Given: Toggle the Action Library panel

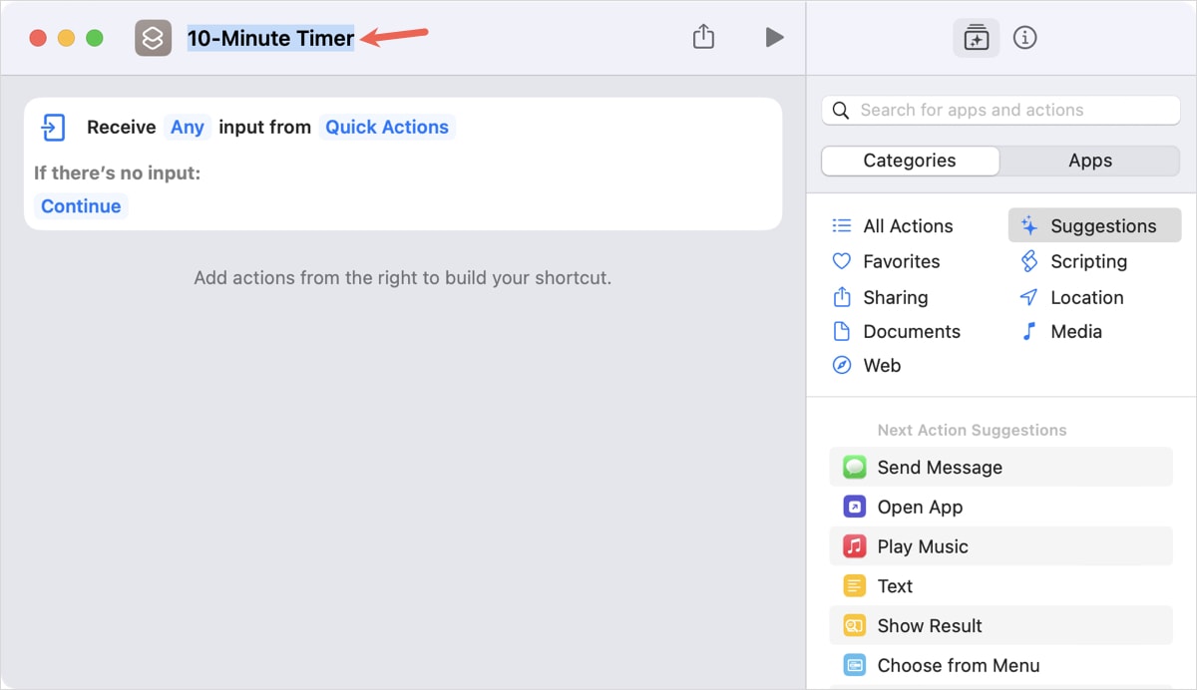Looking at the screenshot, I should 976,37.
